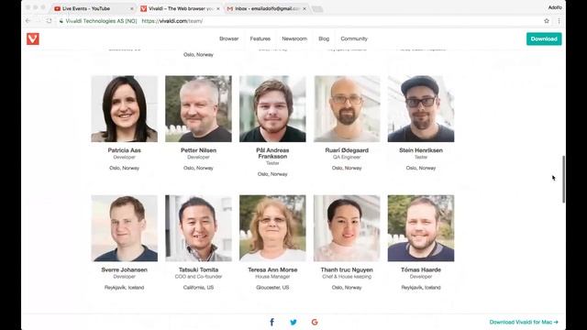Open the Features navigation item
587x330 pixels.
point(260,38)
